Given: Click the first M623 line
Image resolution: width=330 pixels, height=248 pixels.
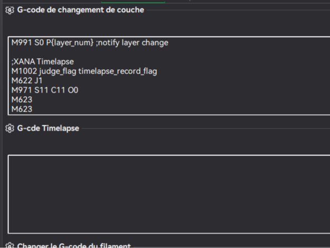Looking at the screenshot, I should 22,99.
